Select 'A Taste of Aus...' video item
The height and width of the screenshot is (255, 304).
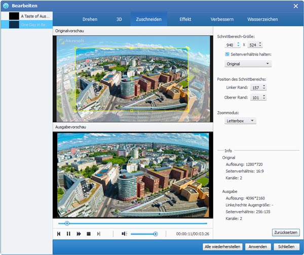click(x=27, y=16)
